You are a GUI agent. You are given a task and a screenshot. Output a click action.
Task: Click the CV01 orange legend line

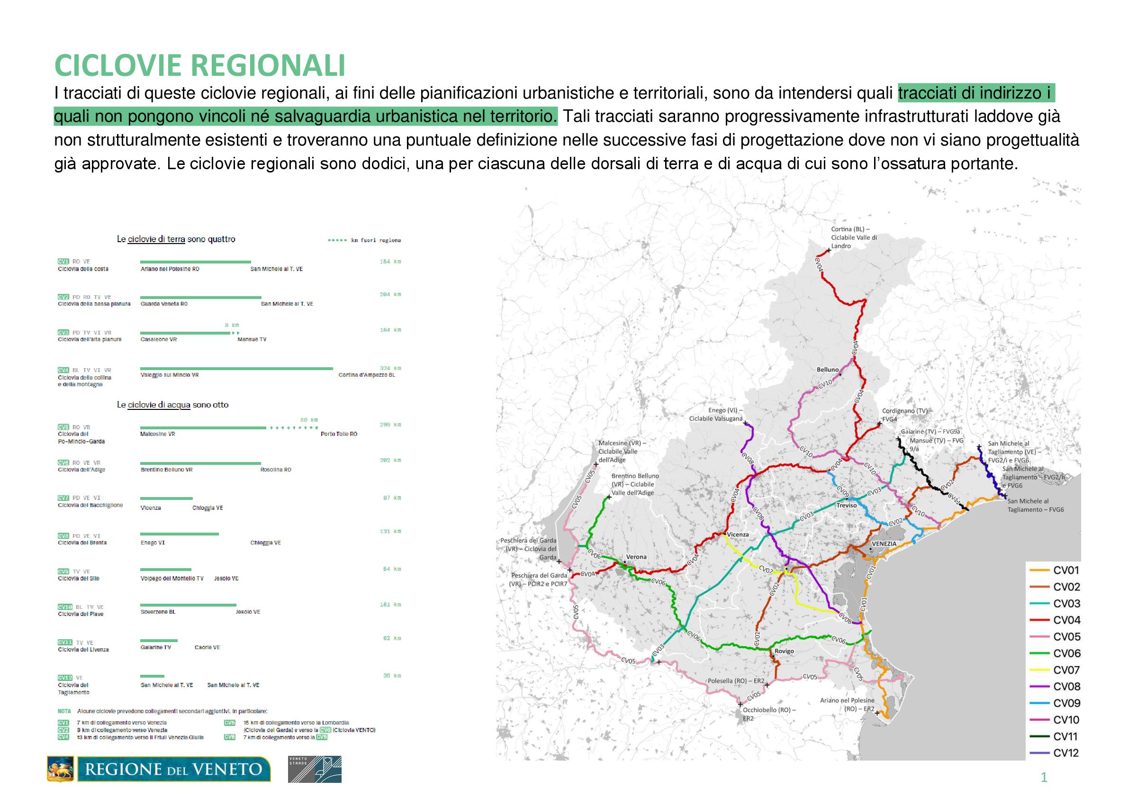(x=1039, y=571)
